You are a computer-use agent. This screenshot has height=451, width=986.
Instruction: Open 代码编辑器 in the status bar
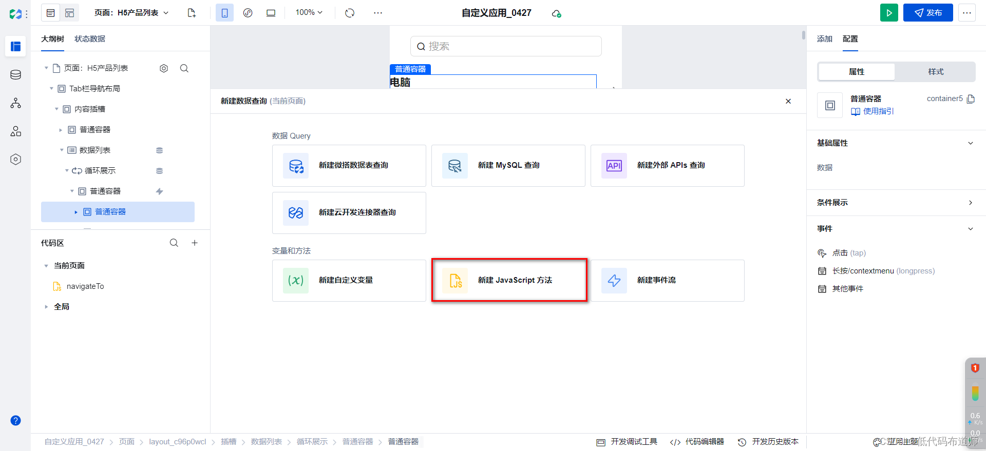pos(697,442)
